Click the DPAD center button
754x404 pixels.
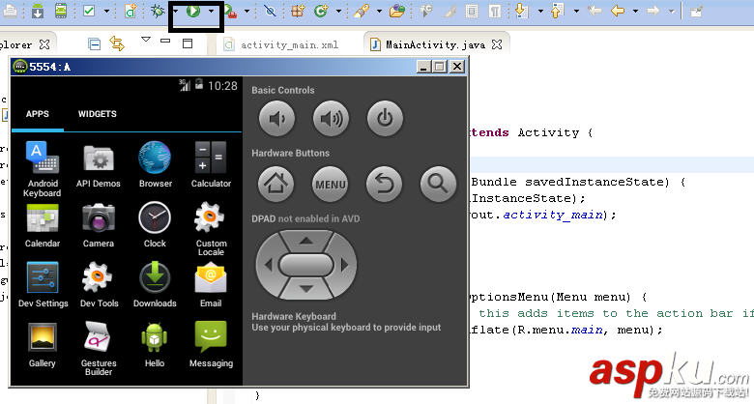click(306, 265)
